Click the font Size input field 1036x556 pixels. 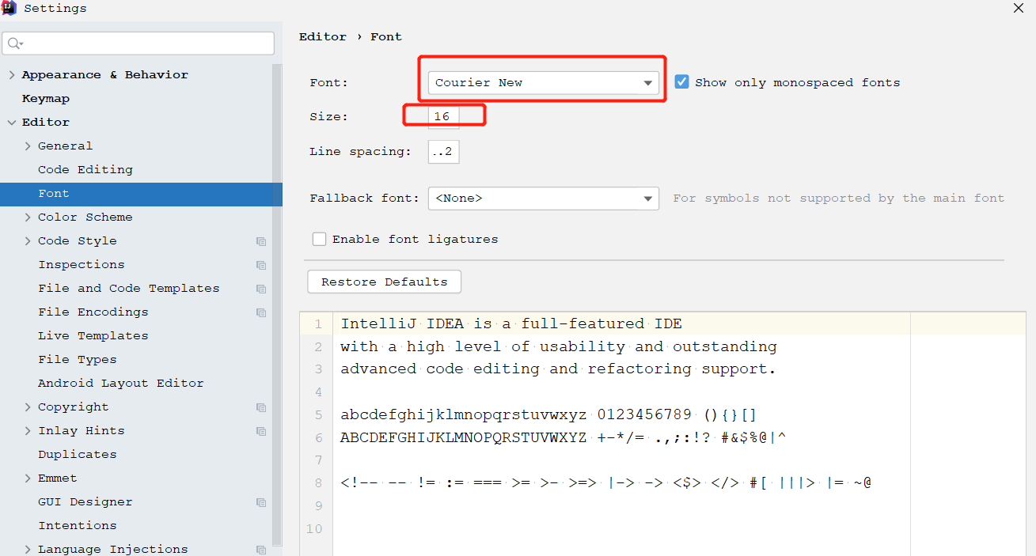tap(443, 116)
